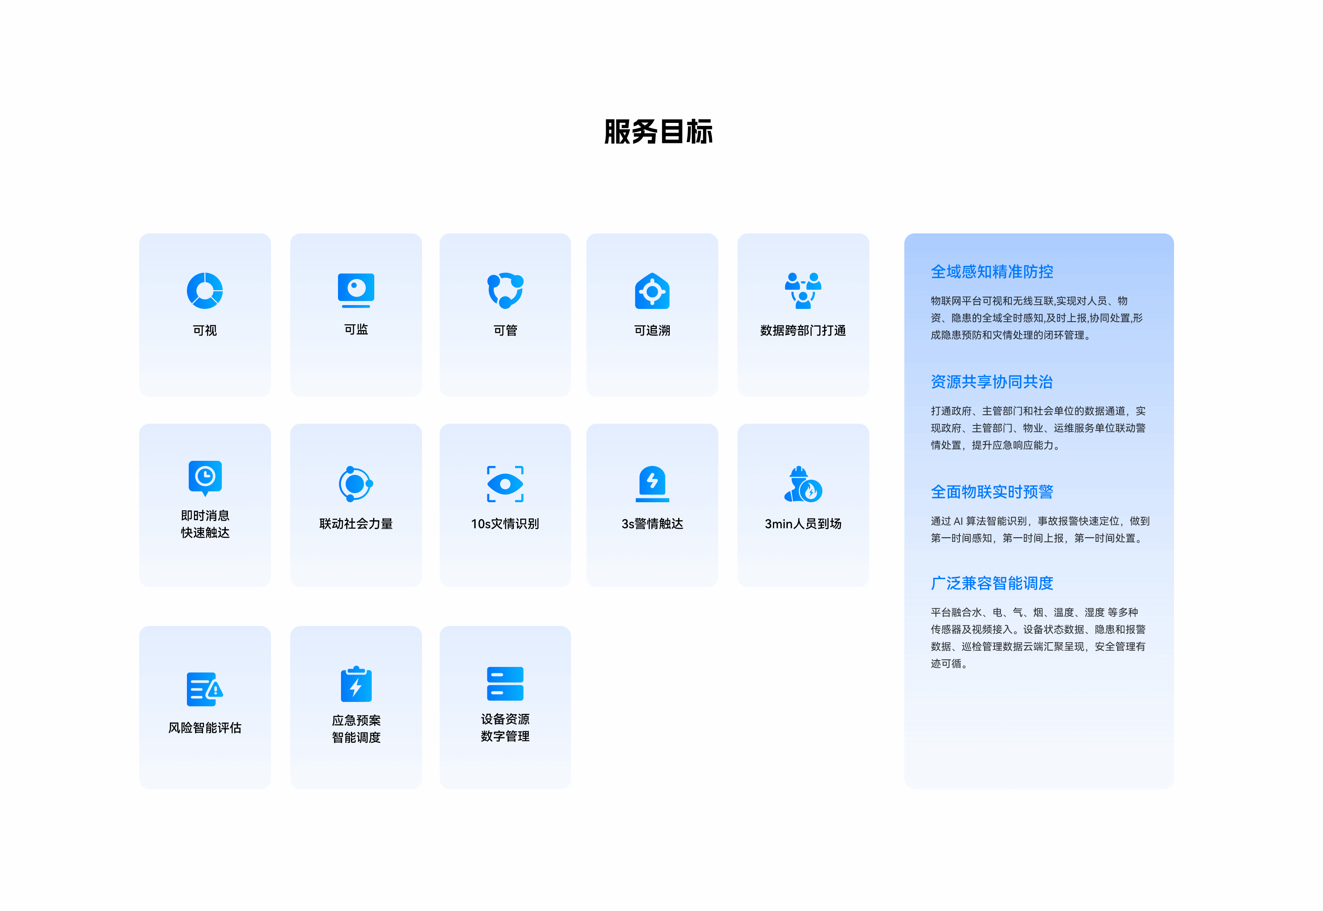Image resolution: width=1323 pixels, height=911 pixels.
Task: Select the 3s警情触达 label
Action: coord(653,524)
